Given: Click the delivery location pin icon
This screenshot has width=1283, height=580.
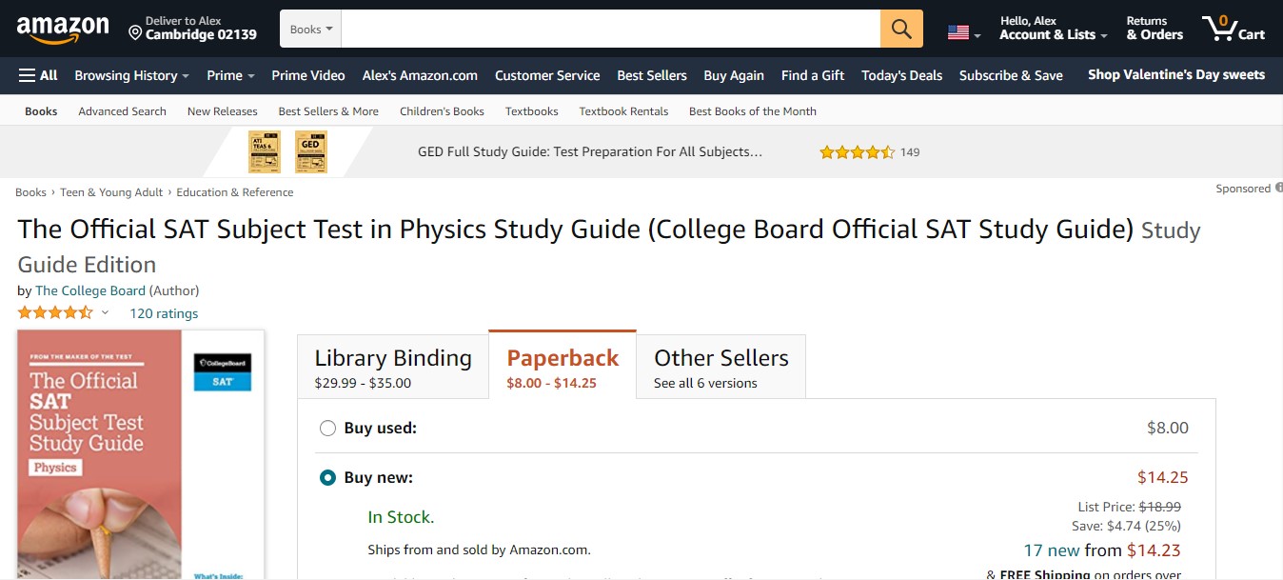Looking at the screenshot, I should [x=135, y=33].
